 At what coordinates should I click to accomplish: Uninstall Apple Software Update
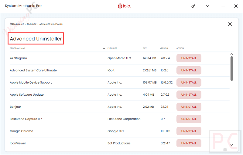pyautogui.click(x=189, y=95)
